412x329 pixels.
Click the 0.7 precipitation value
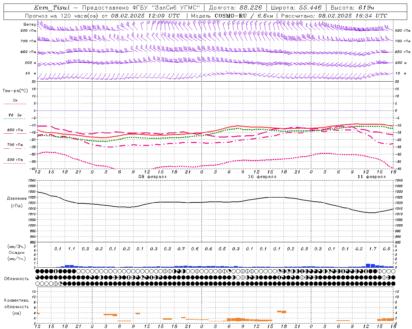[181, 249]
